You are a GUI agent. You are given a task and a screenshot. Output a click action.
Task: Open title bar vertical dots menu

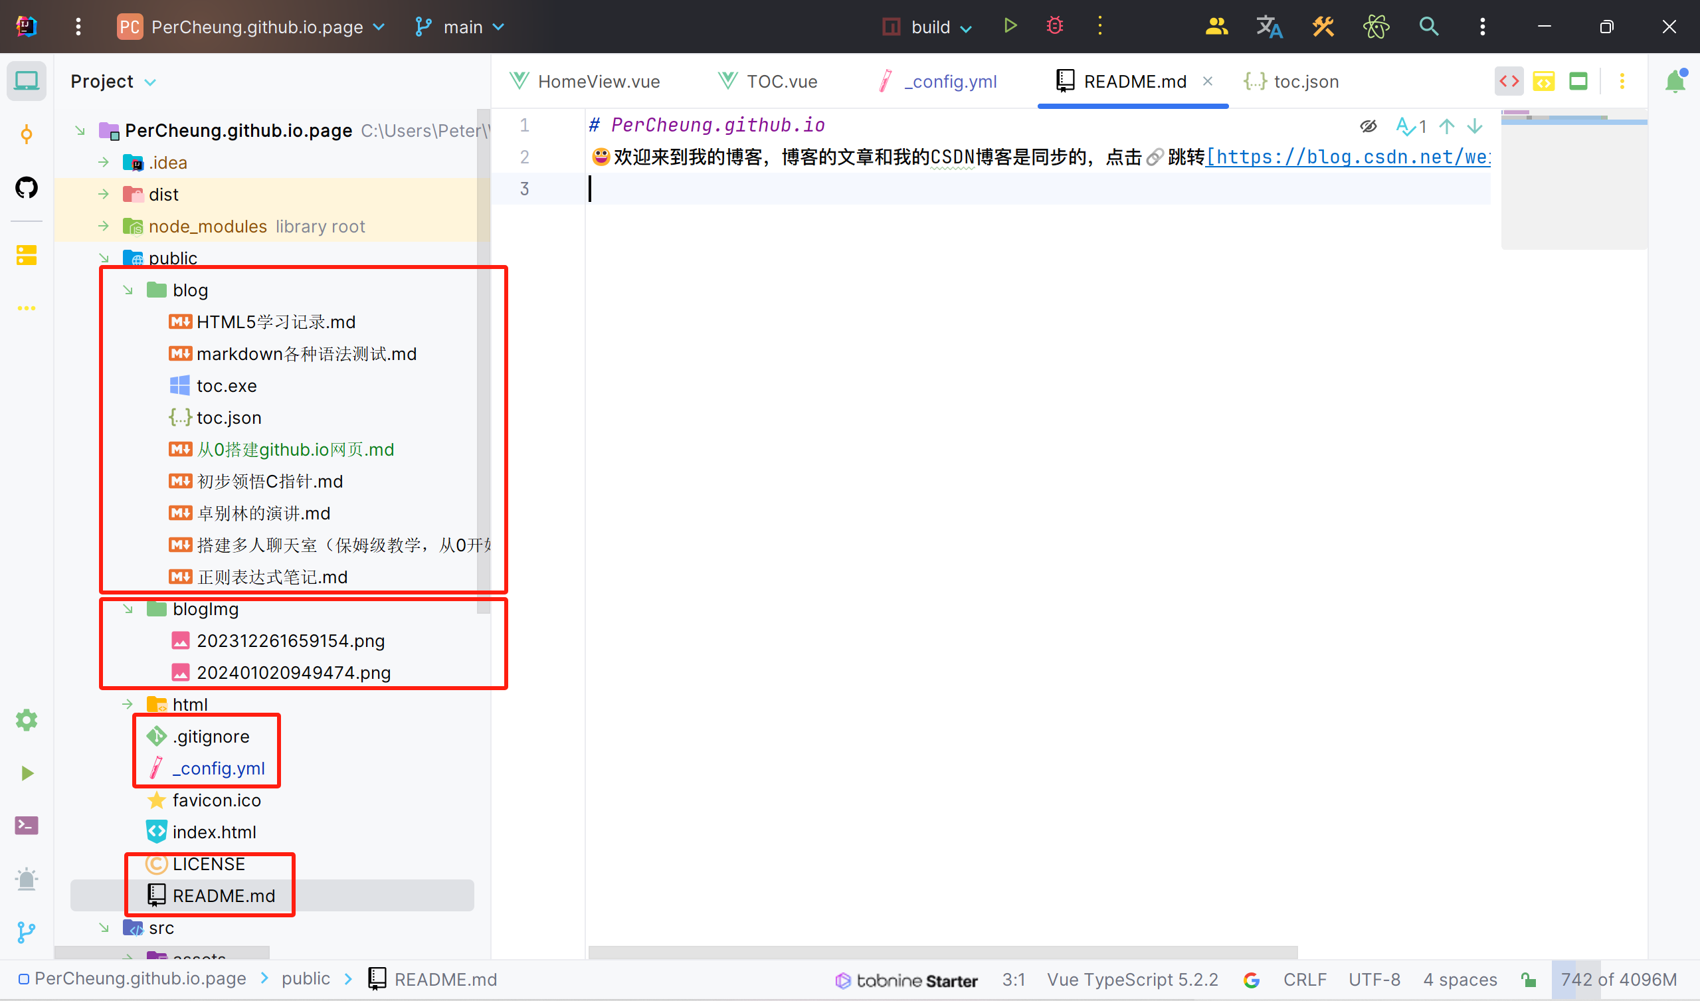tap(1482, 27)
